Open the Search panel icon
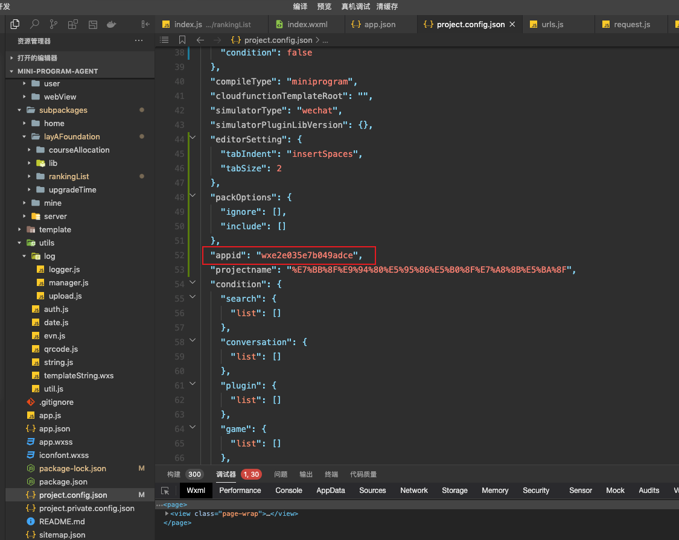This screenshot has width=679, height=540. point(34,24)
